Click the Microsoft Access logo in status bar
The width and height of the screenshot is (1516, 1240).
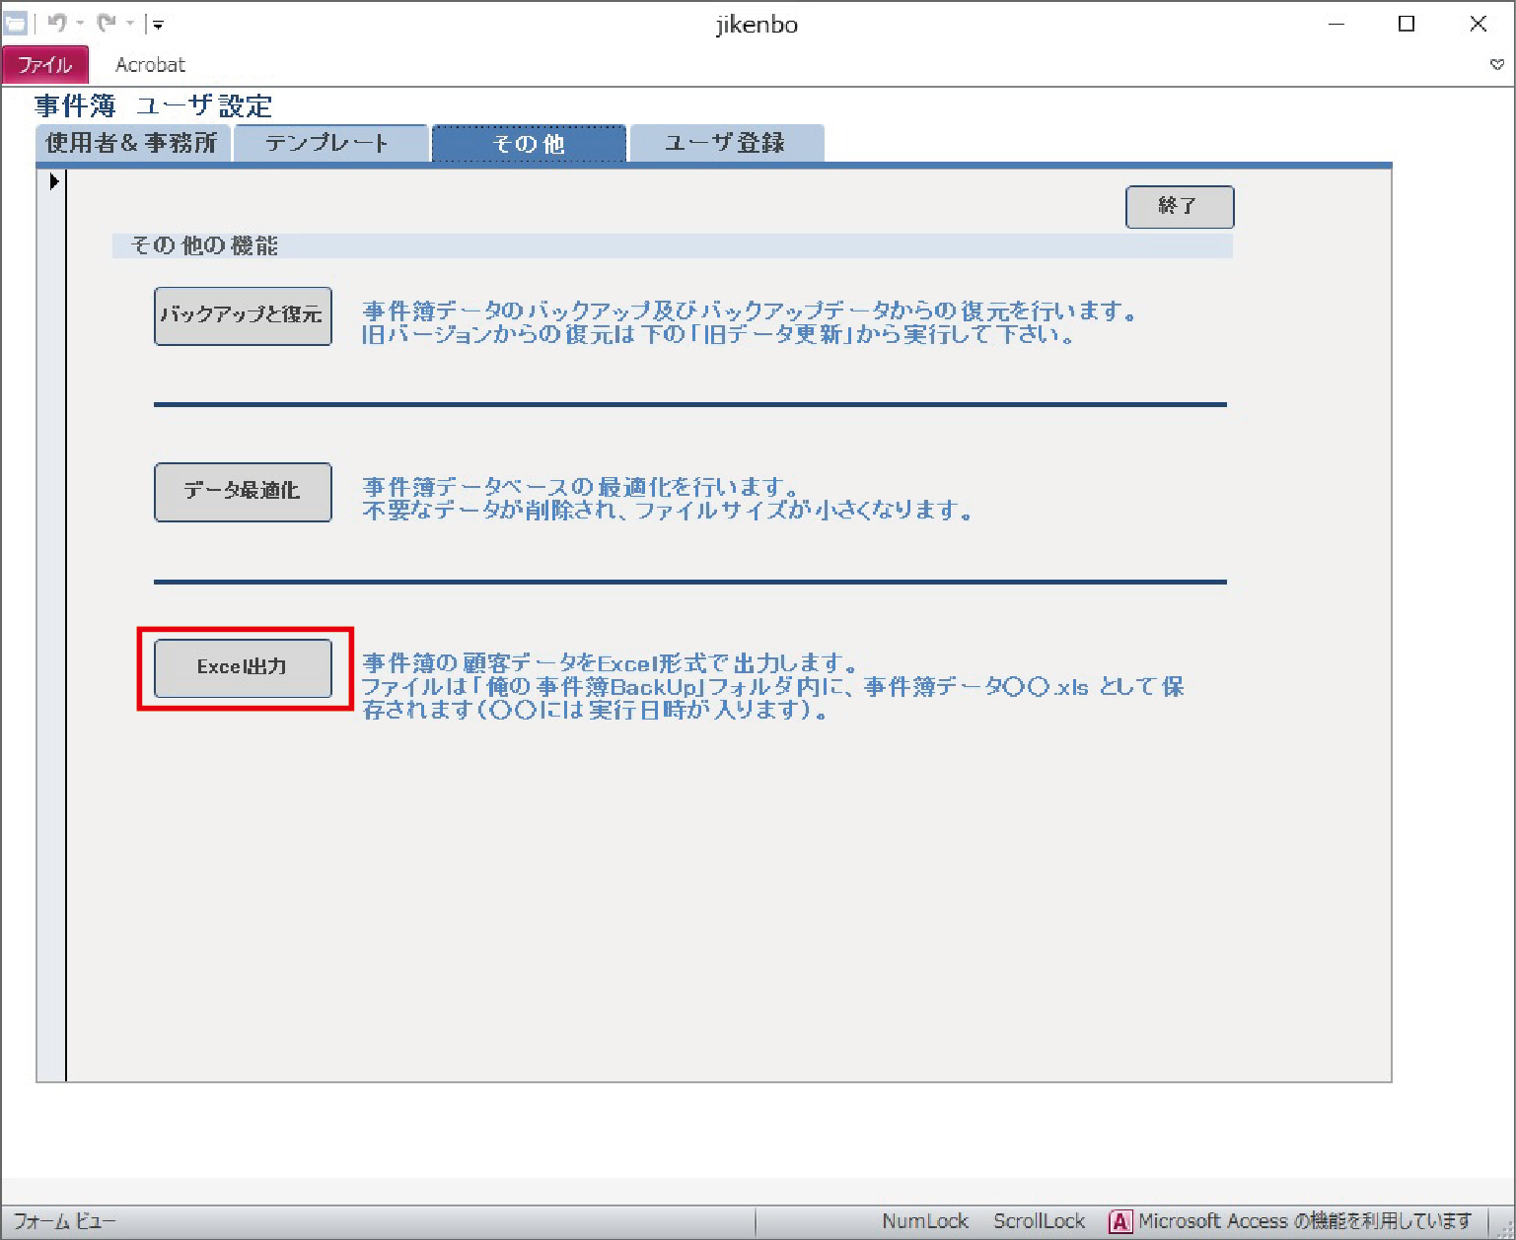click(x=1119, y=1221)
